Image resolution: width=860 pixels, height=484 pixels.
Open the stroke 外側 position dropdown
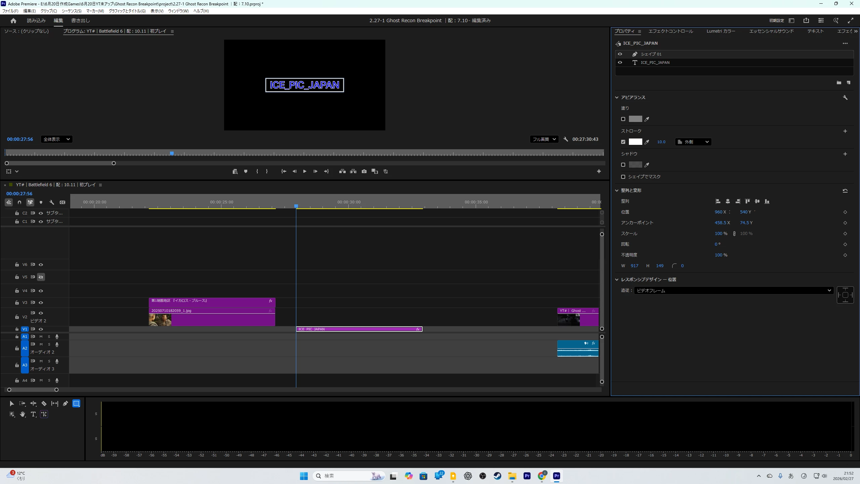coord(693,142)
